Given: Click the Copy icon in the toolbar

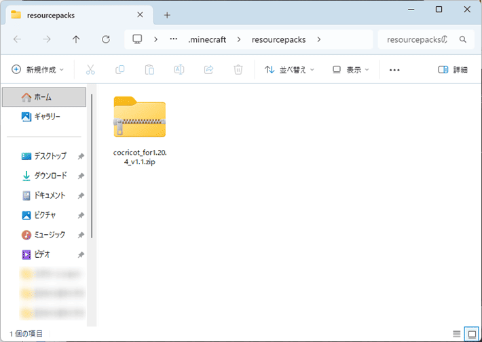Looking at the screenshot, I should pos(120,70).
